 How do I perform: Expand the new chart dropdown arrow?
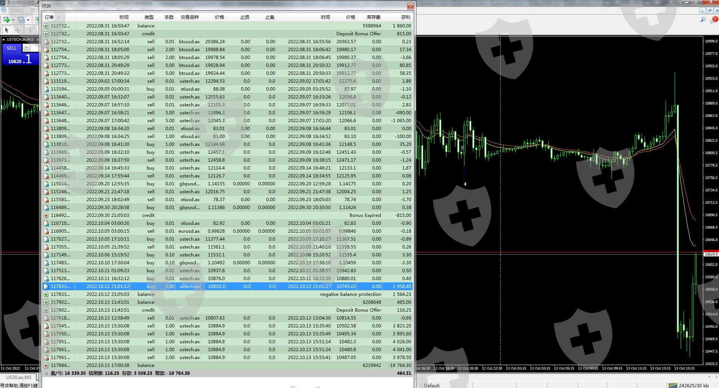tap(13, 20)
